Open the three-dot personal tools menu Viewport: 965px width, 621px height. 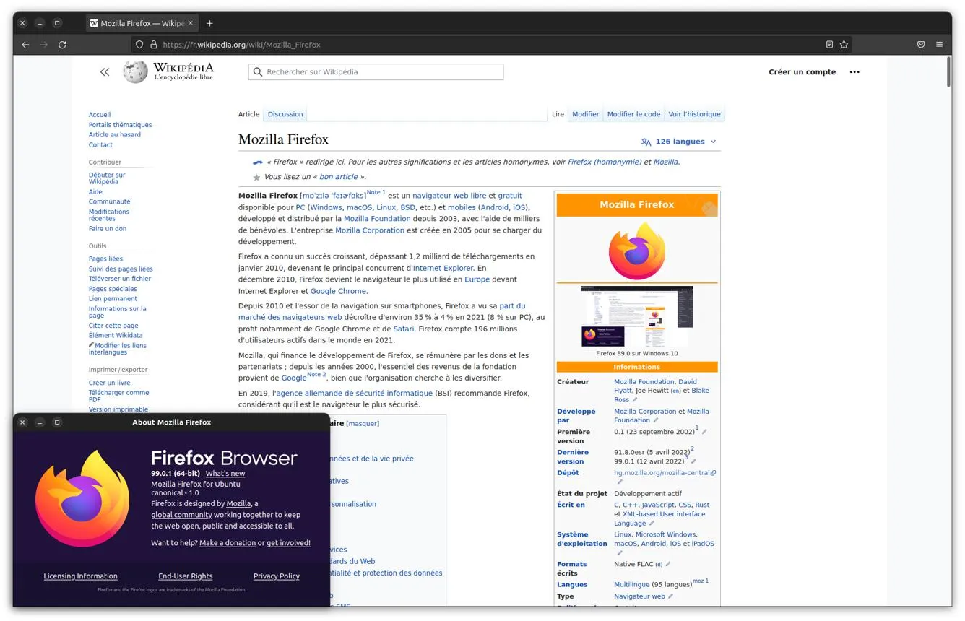(x=854, y=72)
